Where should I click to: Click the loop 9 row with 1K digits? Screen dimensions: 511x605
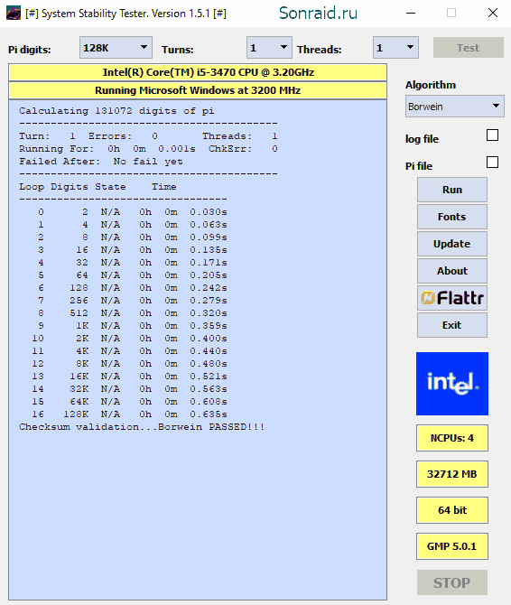click(133, 326)
